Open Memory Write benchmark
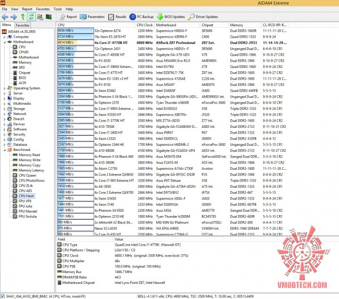This screenshot has width=339, height=299. click(x=27, y=160)
